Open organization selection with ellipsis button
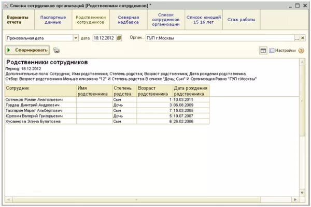The image size is (311, 207). tap(297, 38)
